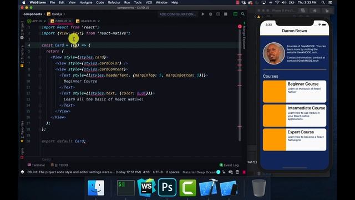
Task: Open Simulator app from the Dock
Action: 229,188
